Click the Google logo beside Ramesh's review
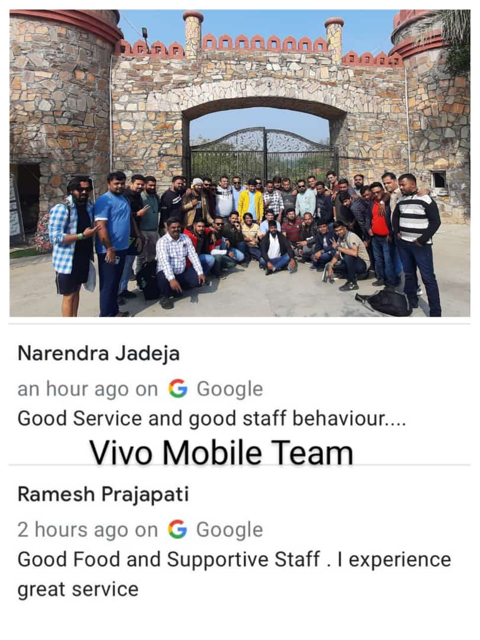Viewport: 480px width, 640px height. click(x=178, y=529)
